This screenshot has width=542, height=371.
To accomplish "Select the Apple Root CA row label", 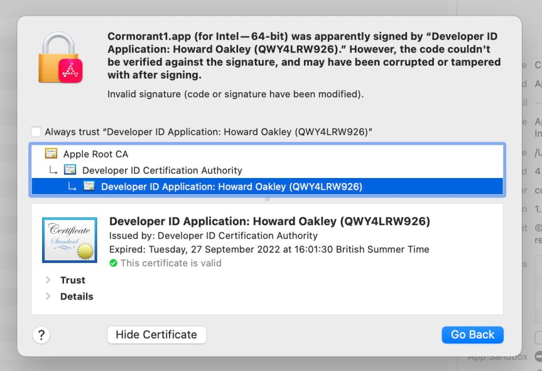I will (96, 154).
